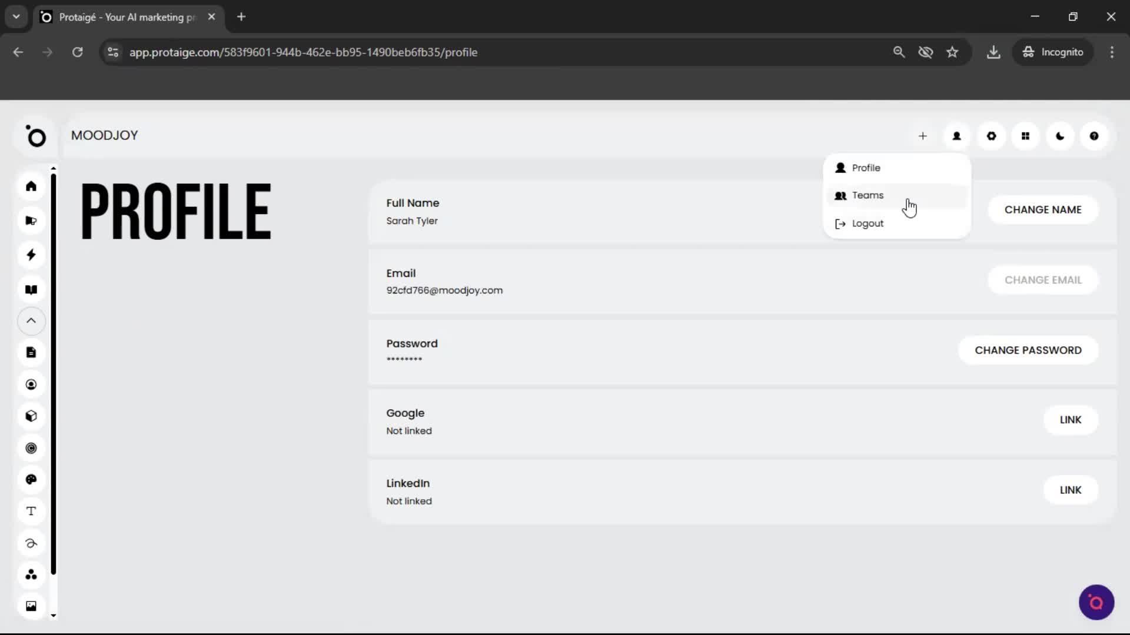
Task: Open the settings gear in top bar
Action: click(991, 136)
